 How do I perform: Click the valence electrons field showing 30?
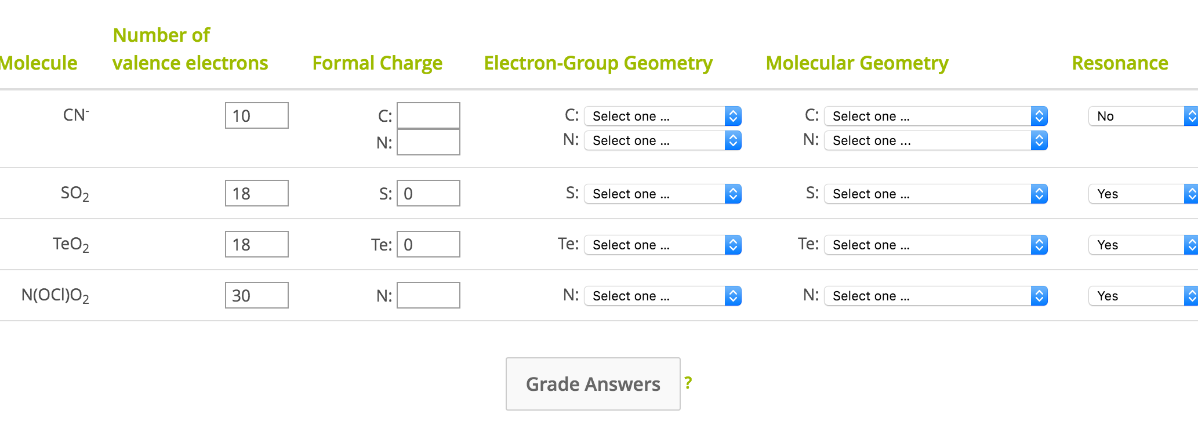click(256, 295)
